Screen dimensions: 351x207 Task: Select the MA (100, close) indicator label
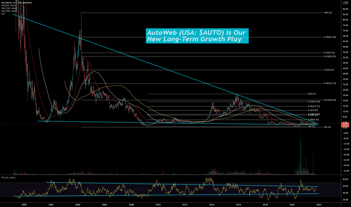(9, 8)
